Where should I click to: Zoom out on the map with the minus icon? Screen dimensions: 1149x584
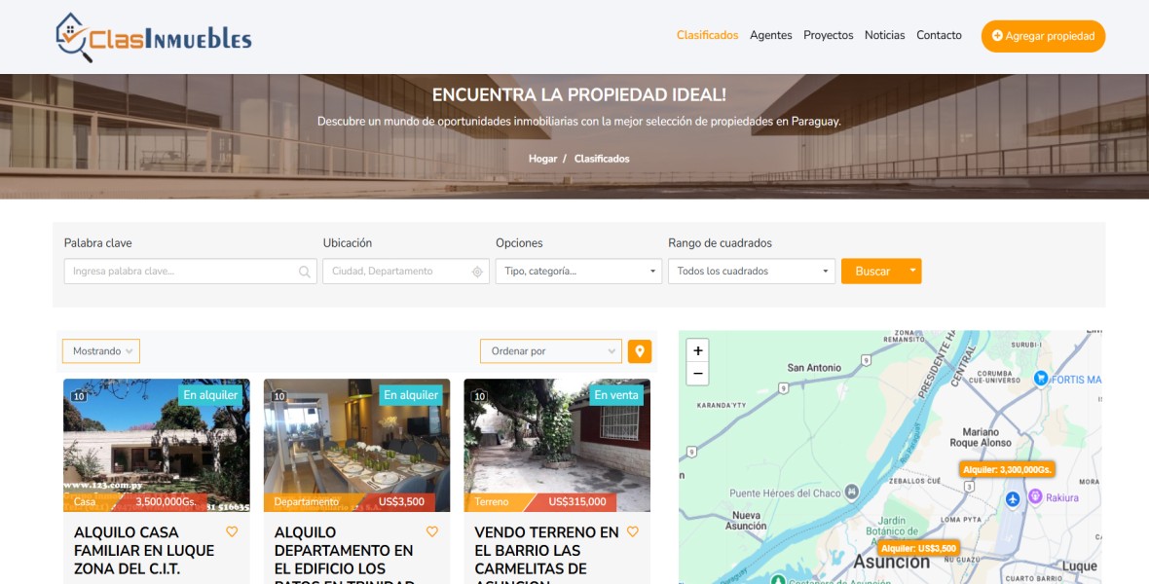696,373
